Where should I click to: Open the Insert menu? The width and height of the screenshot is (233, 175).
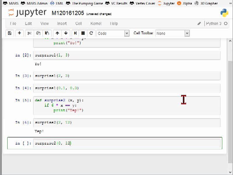click(62, 24)
